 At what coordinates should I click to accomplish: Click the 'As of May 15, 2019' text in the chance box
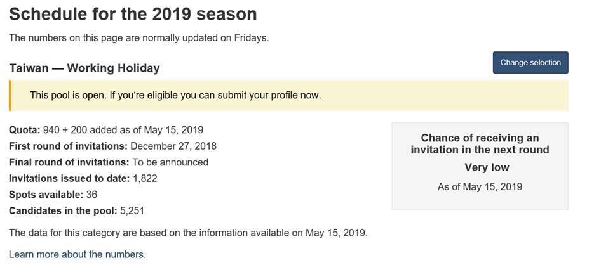pyautogui.click(x=480, y=186)
